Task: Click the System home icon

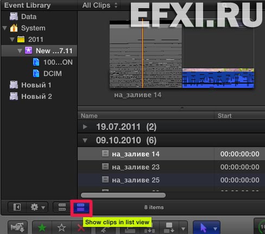Action: coord(14,28)
